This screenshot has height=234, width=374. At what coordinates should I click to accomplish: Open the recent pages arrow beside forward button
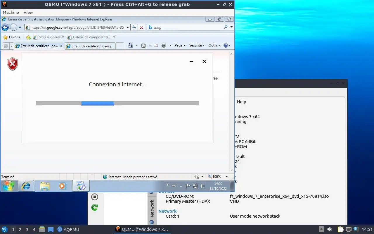pyautogui.click(x=20, y=27)
